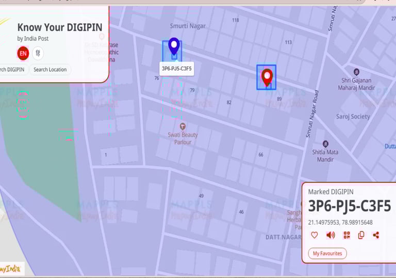396x278 pixels.
Task: Click the Know Your DIGIPIN title
Action: pyautogui.click(x=60, y=27)
